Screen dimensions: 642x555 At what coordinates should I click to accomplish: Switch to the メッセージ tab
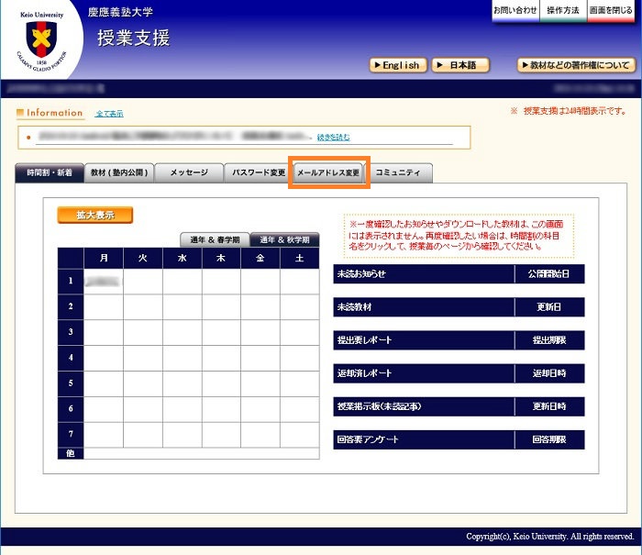click(x=188, y=172)
